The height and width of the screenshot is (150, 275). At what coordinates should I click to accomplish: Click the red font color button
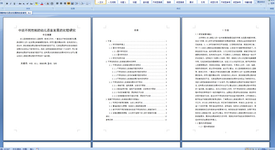point(42,4)
